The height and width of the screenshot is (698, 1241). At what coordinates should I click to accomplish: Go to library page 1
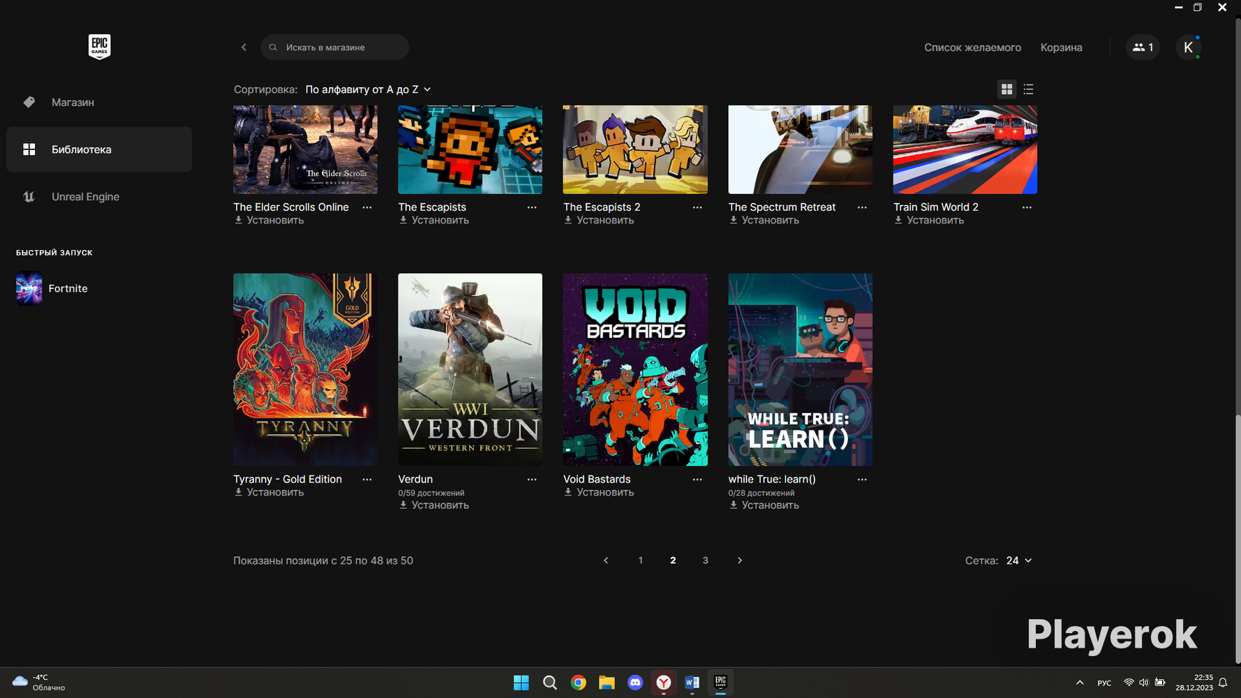coord(641,560)
